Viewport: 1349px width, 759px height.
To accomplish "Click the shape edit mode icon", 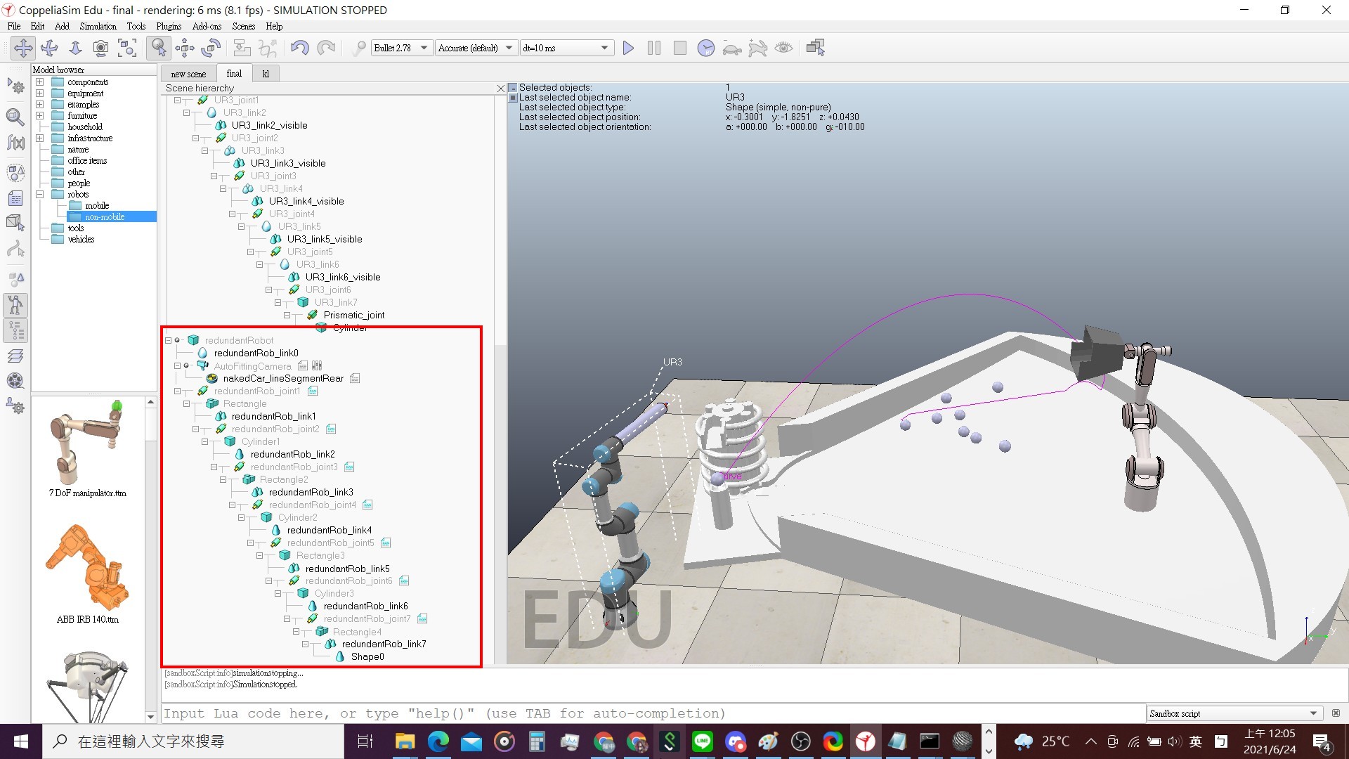I will tap(15, 223).
